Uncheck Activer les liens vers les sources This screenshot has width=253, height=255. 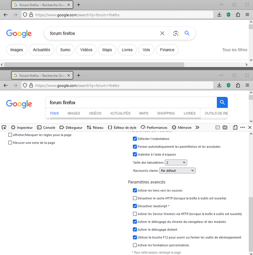coord(135,190)
